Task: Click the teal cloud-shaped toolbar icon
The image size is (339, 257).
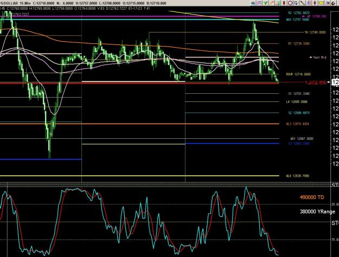Action: tap(253, 3)
